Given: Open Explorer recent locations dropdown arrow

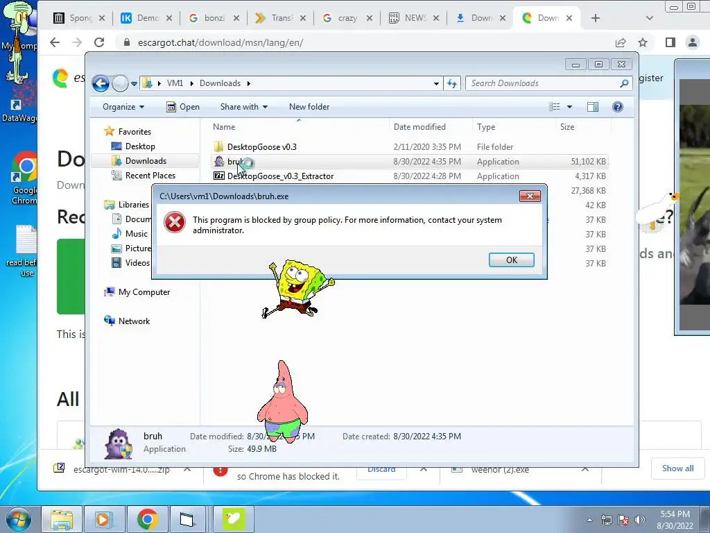Looking at the screenshot, I should tap(134, 84).
